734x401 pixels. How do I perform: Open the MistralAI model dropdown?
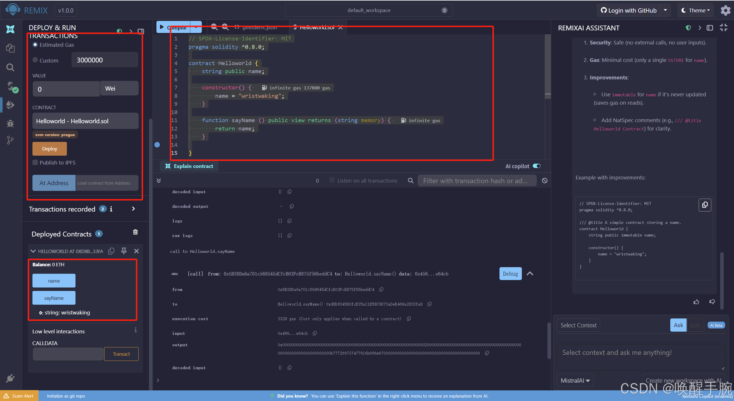[575, 380]
